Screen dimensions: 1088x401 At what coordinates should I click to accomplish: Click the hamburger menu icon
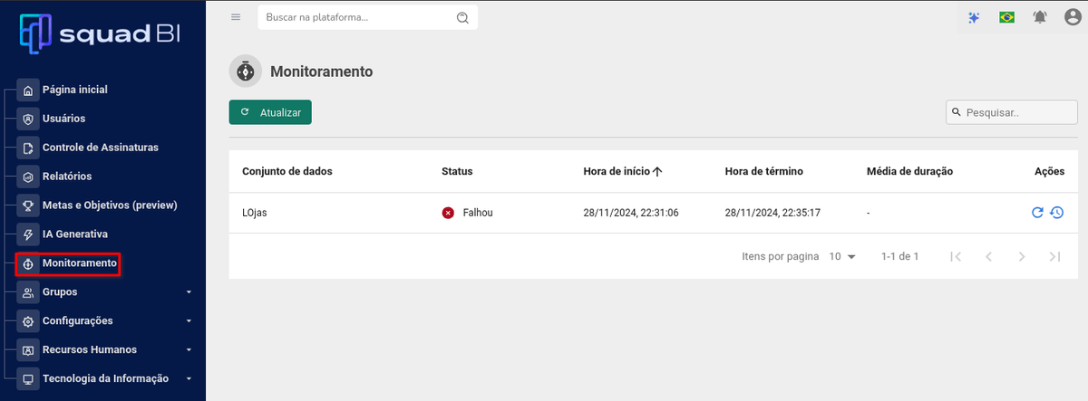(236, 17)
